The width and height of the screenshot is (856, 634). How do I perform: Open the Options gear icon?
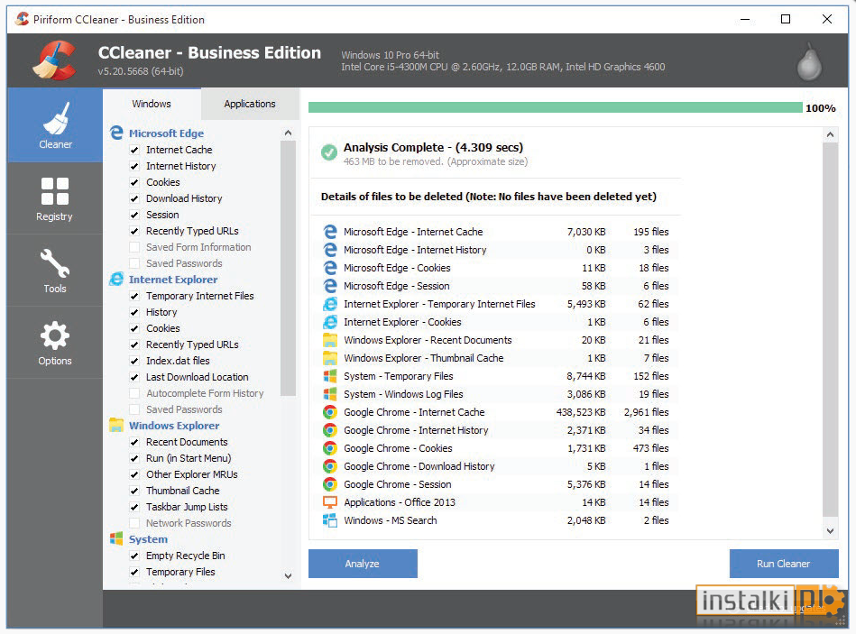coord(55,335)
